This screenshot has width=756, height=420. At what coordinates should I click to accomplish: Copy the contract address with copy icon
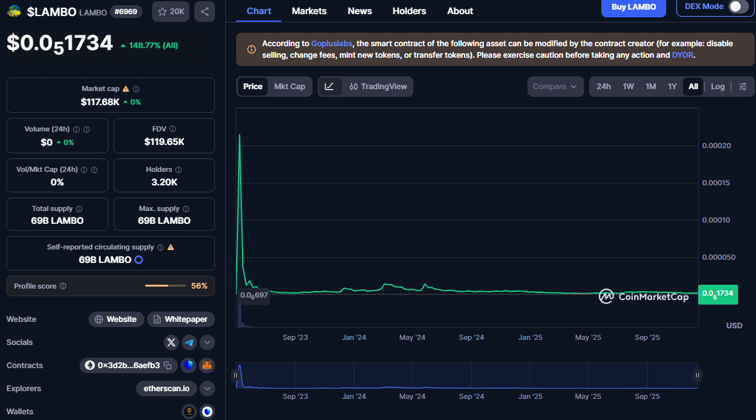tap(168, 365)
